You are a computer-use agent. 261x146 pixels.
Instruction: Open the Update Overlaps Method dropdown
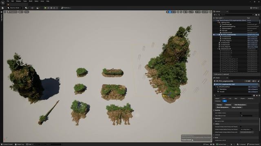click(x=246, y=129)
